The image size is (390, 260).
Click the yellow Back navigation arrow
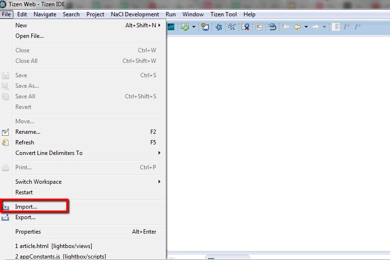297,27
